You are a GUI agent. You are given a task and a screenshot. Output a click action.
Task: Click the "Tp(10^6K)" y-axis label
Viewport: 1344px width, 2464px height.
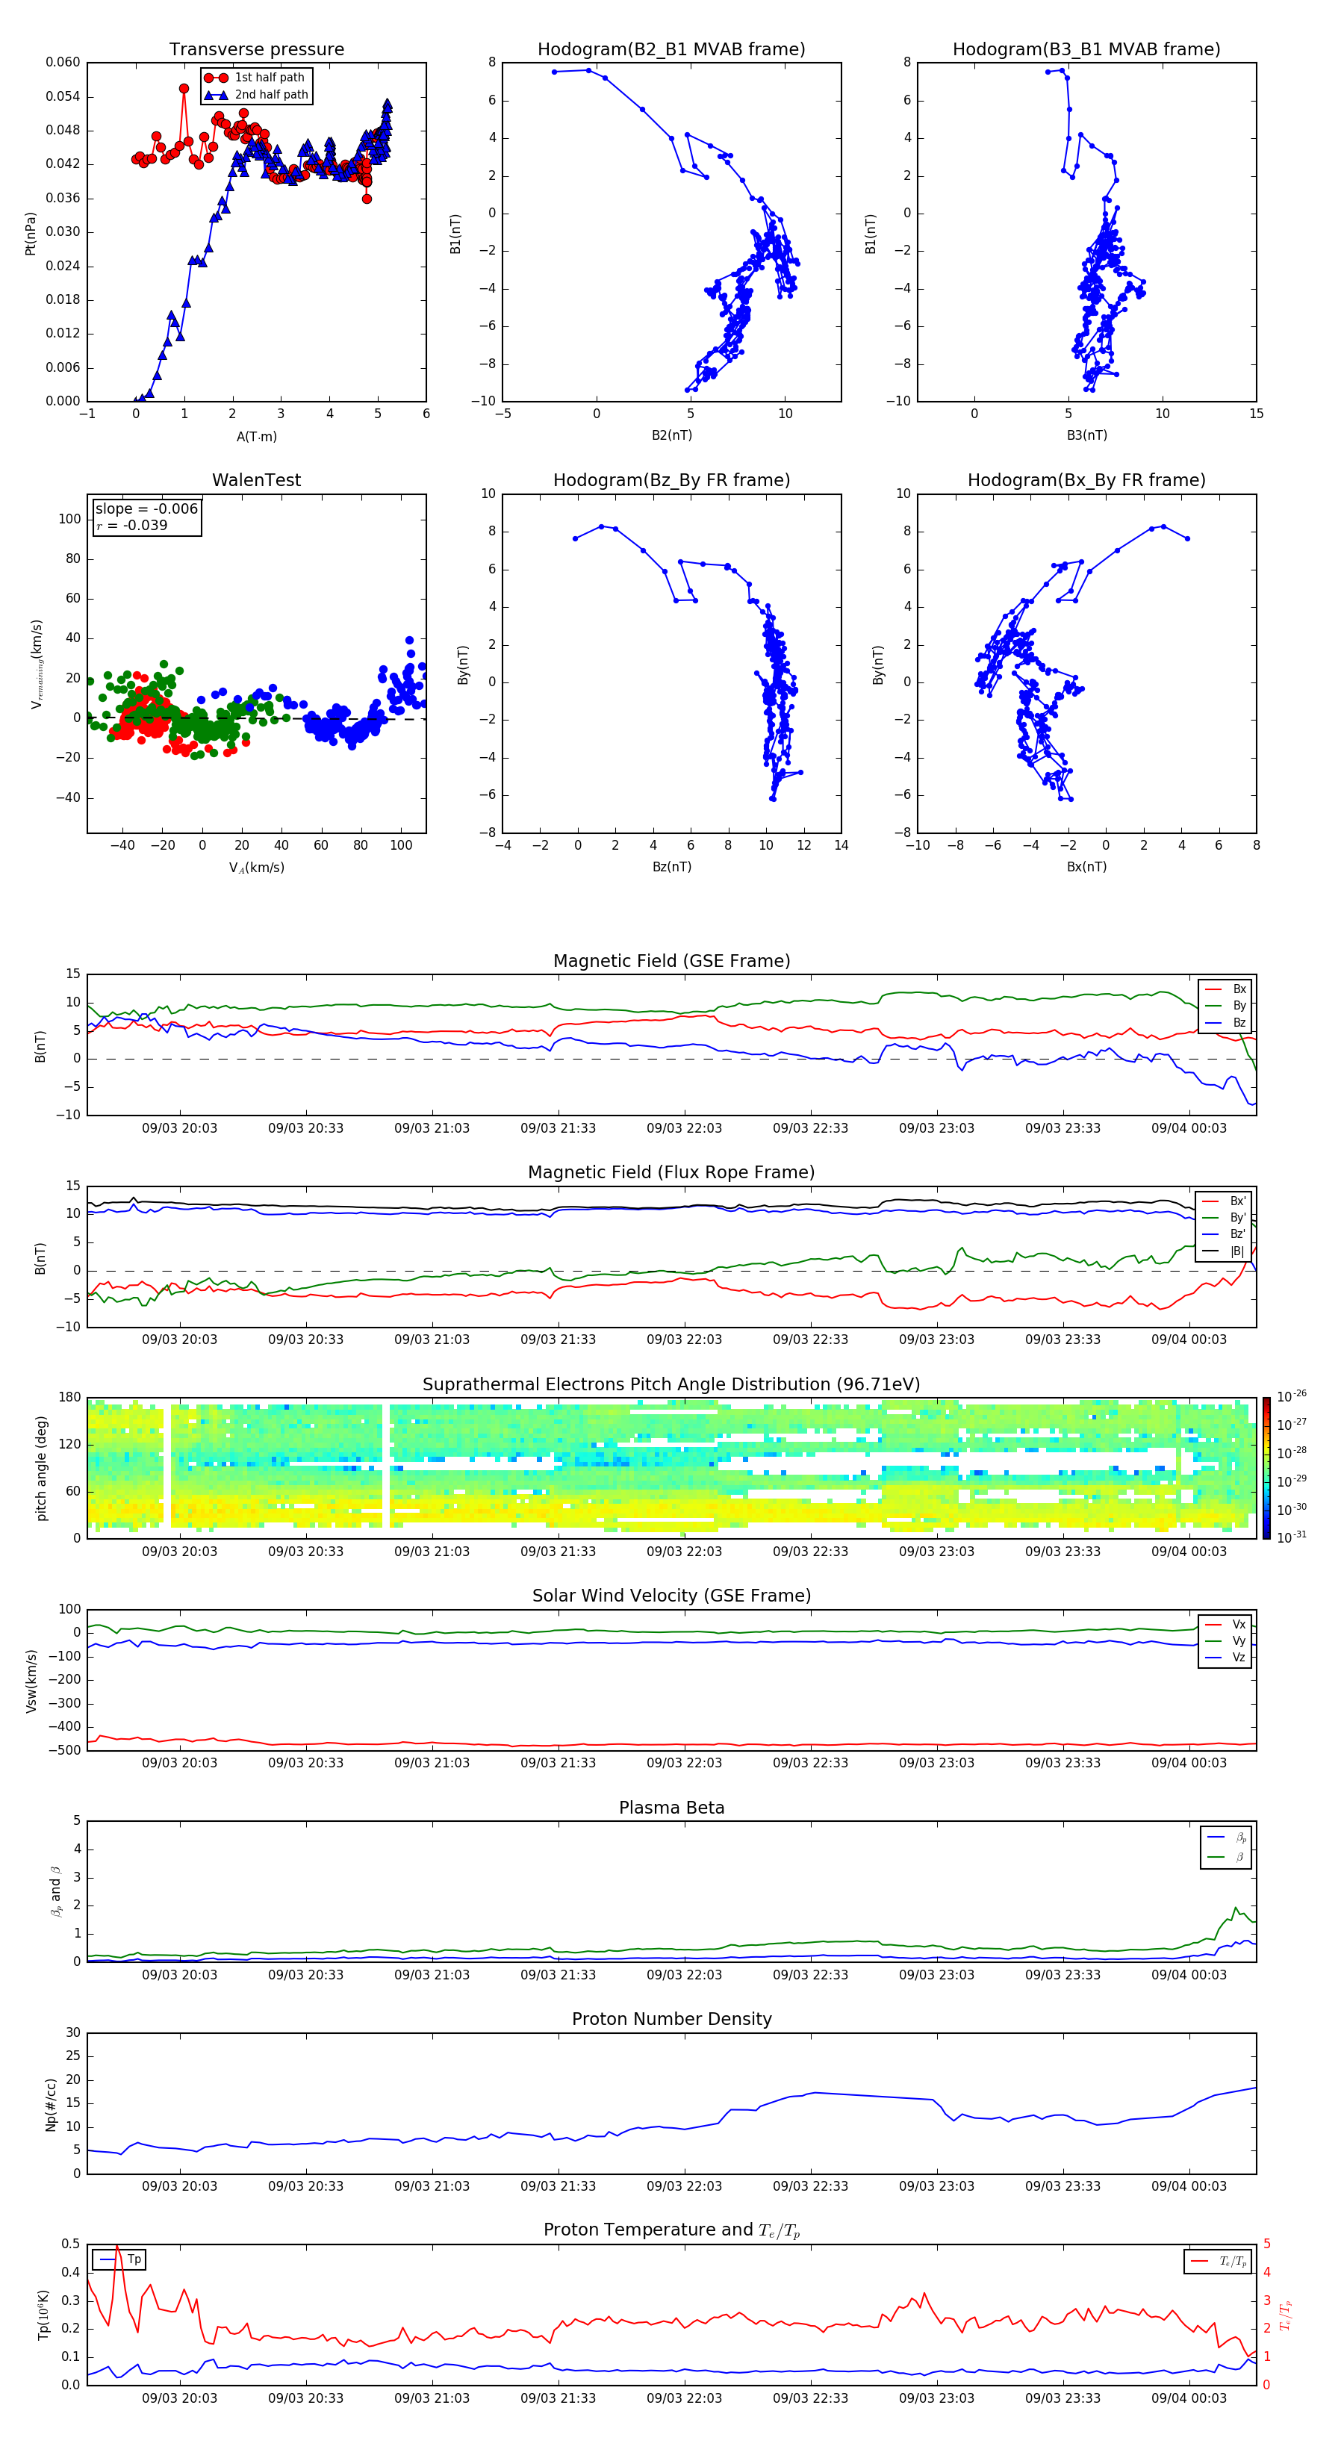[43, 2315]
